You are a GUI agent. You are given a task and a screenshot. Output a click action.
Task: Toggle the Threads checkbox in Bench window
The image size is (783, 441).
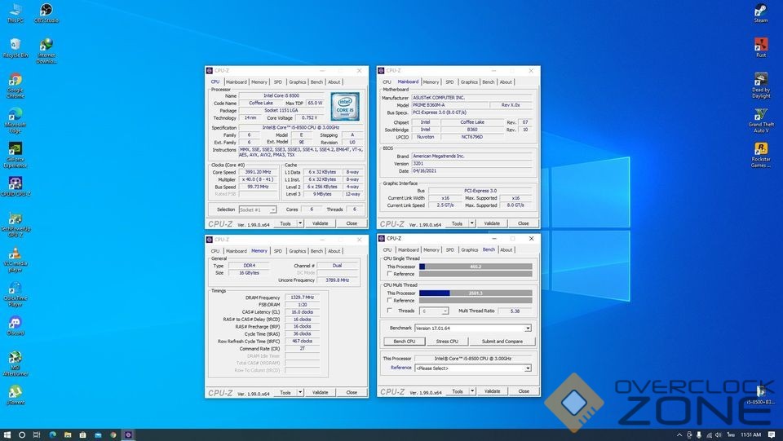pyautogui.click(x=390, y=311)
